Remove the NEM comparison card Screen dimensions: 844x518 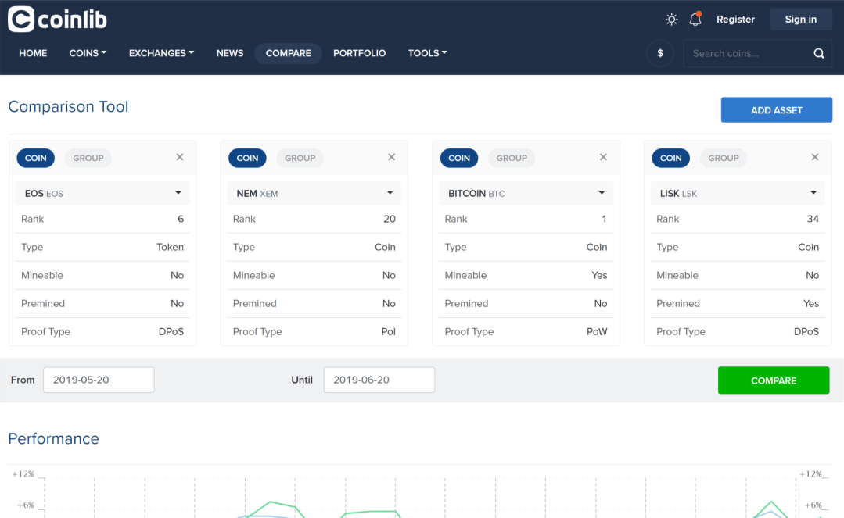click(x=392, y=157)
